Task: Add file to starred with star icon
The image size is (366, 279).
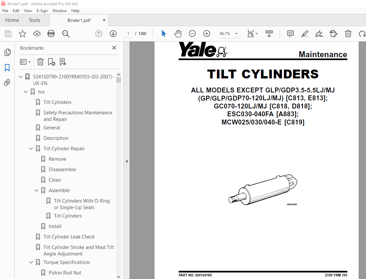Action: 23,34
